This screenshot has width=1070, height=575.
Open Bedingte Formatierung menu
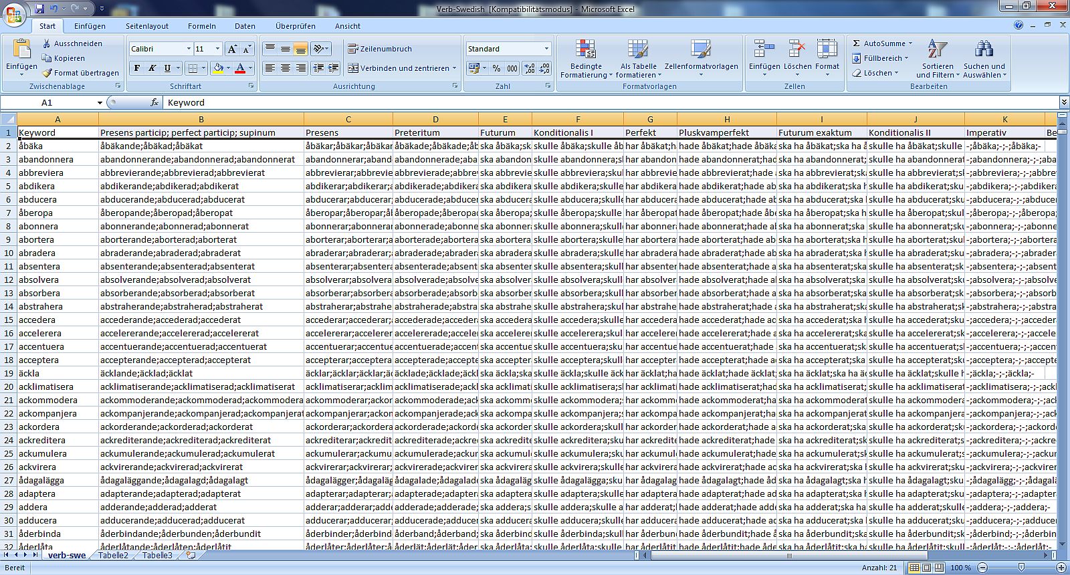tap(586, 57)
